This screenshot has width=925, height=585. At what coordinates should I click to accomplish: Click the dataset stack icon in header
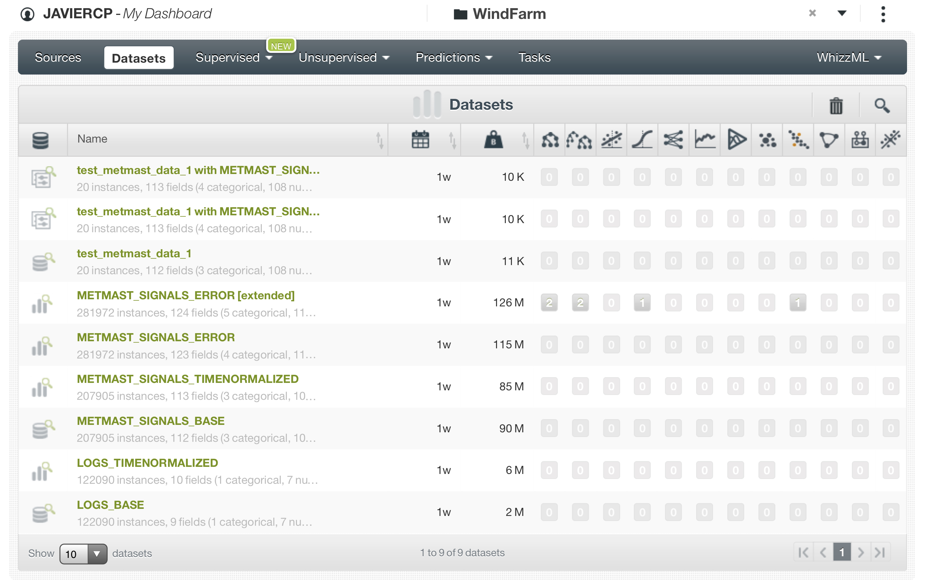click(40, 140)
